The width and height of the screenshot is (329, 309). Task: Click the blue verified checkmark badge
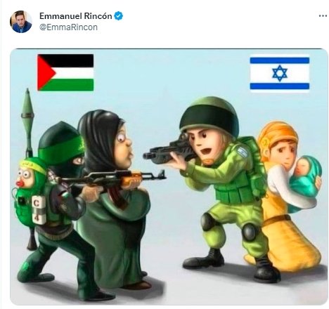[x=119, y=16]
